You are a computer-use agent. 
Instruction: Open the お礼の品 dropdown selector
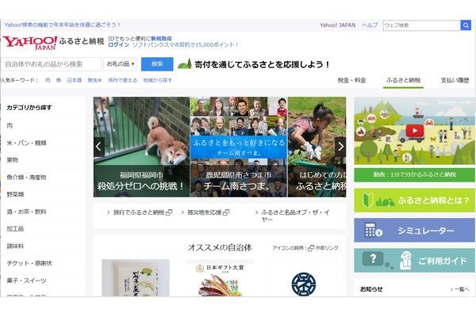[121, 64]
